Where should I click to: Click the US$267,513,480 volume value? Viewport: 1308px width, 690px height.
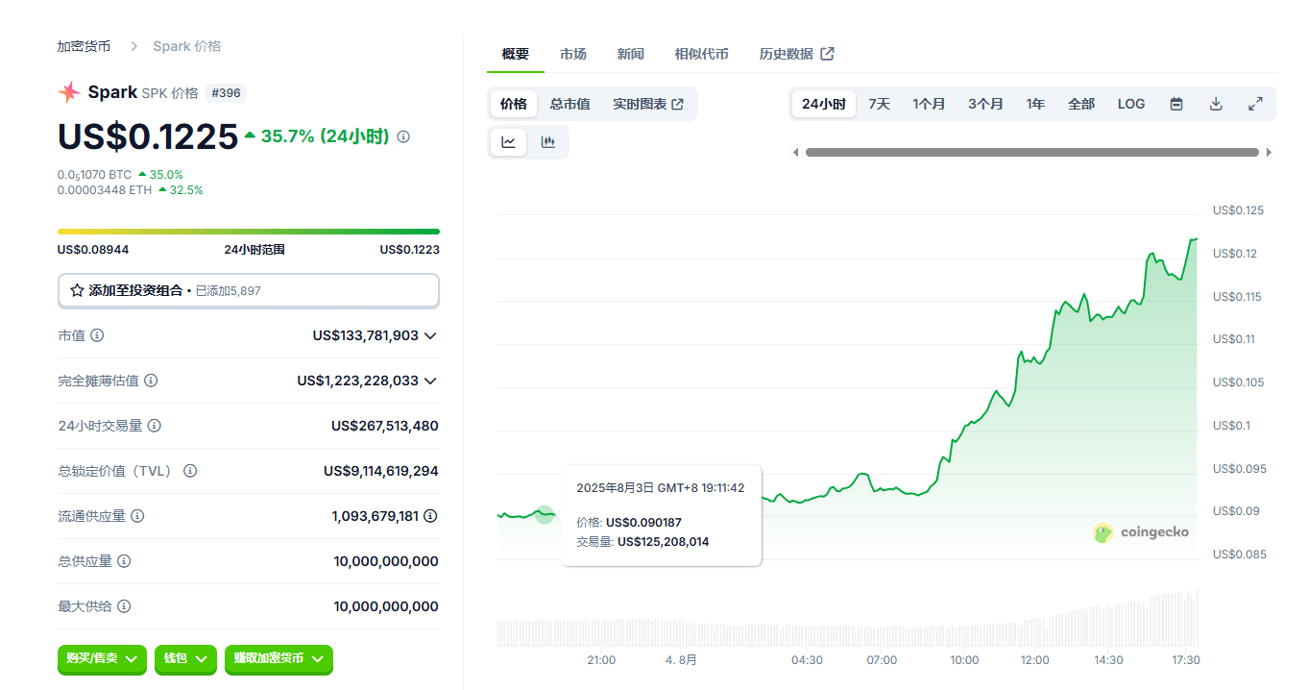pyautogui.click(x=385, y=426)
